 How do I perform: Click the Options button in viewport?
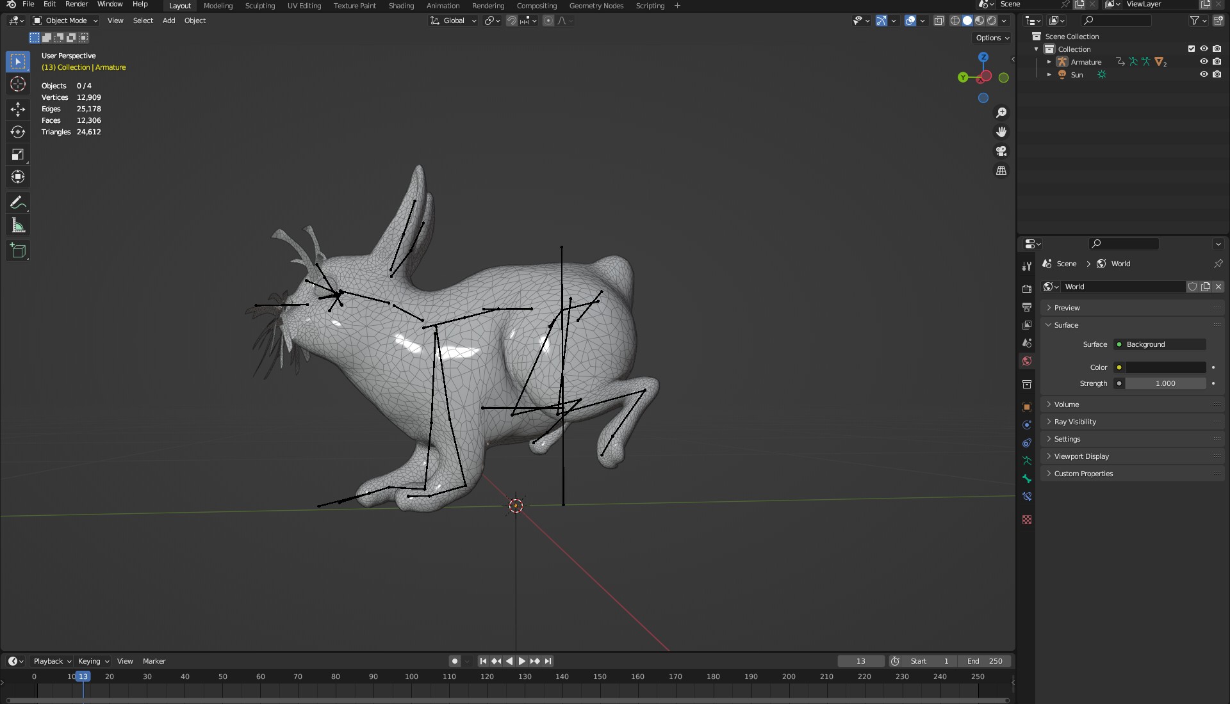pos(992,38)
